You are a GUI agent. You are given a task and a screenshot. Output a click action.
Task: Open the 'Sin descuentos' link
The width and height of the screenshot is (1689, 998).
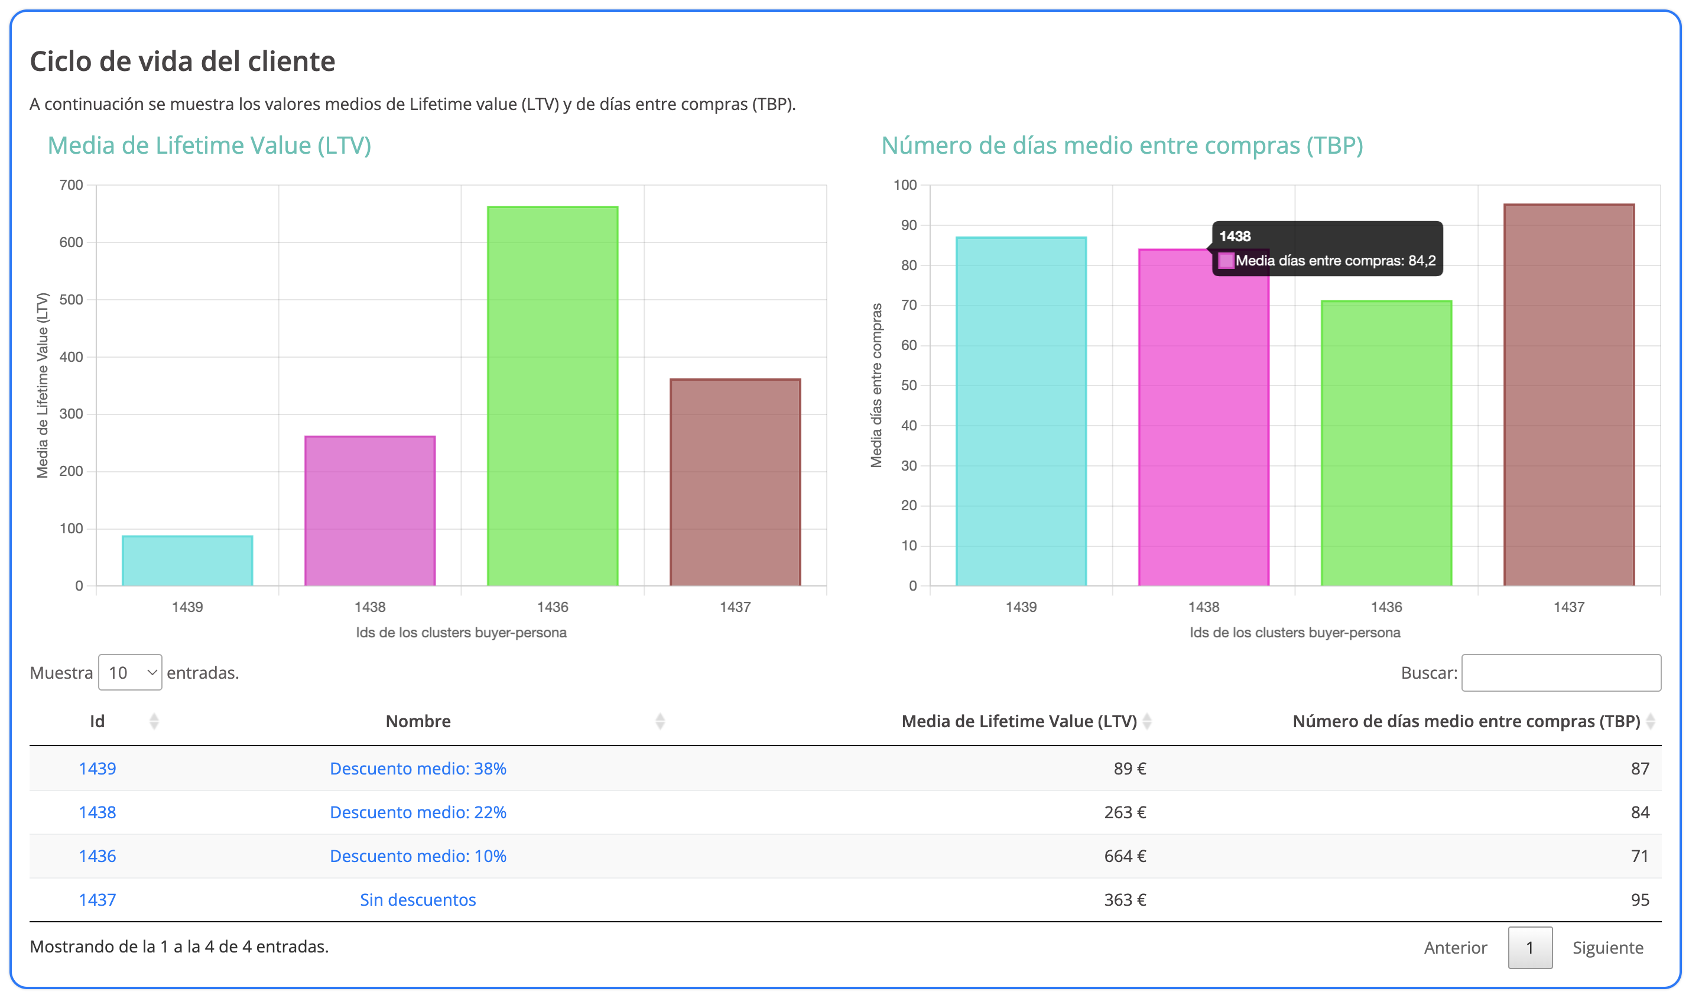coord(417,899)
